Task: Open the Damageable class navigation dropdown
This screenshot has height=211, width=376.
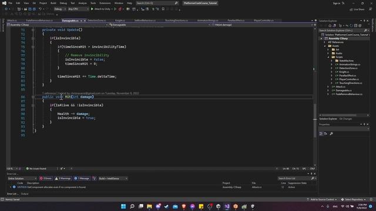Action: 159,25
